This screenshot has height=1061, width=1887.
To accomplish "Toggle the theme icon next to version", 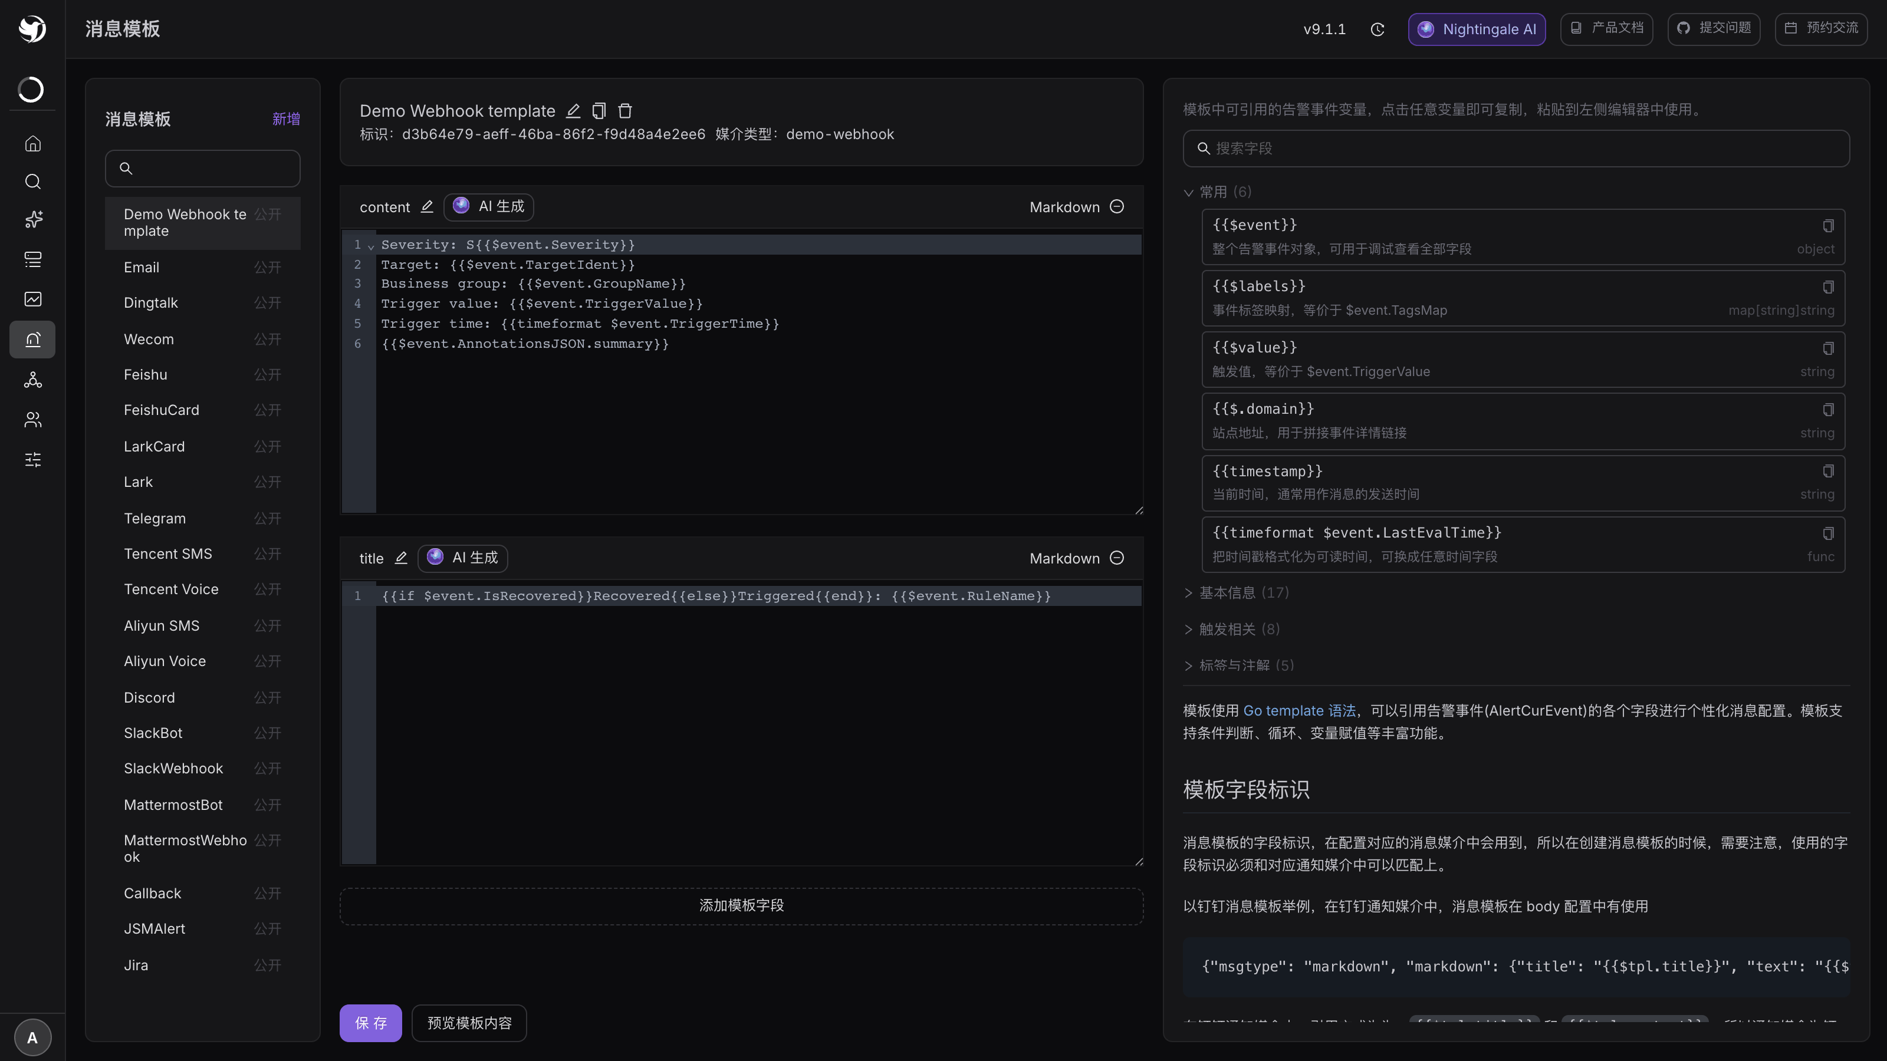I will pyautogui.click(x=1377, y=29).
